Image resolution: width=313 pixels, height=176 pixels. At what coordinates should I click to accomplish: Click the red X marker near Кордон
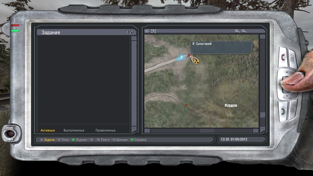186,105
